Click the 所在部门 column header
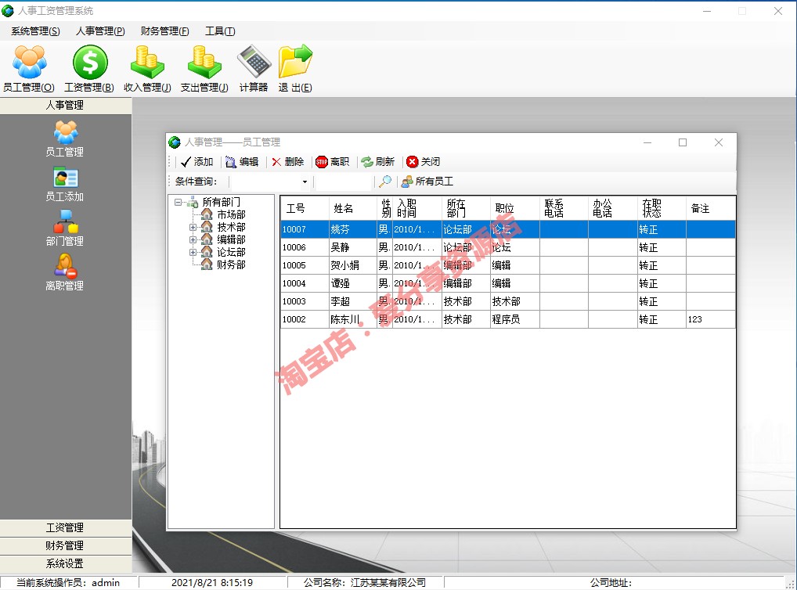Screen dimensions: 797x590 pyautogui.click(x=466, y=208)
